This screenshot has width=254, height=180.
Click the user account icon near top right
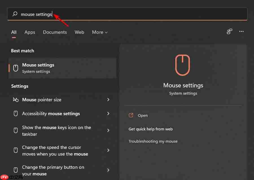pos(229,32)
